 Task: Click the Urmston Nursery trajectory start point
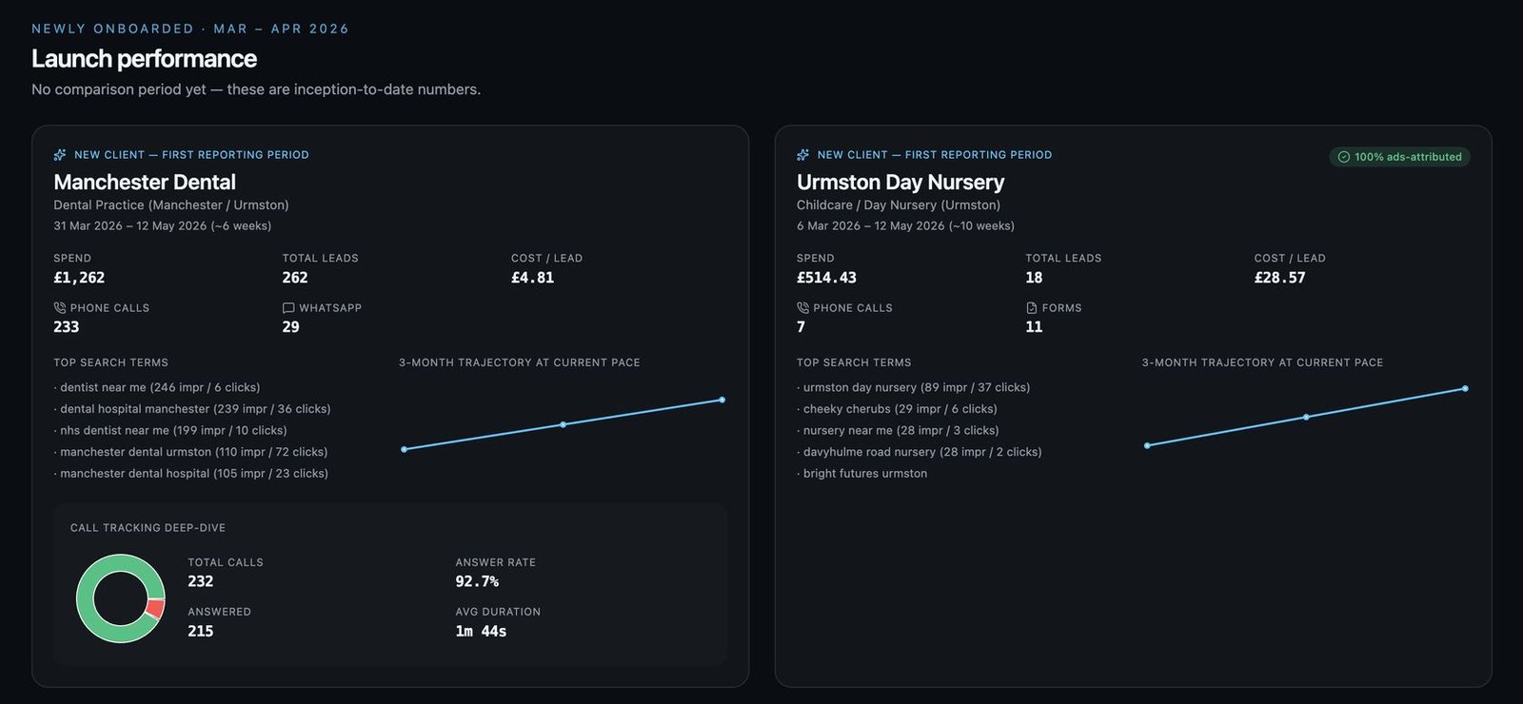[x=1147, y=445]
